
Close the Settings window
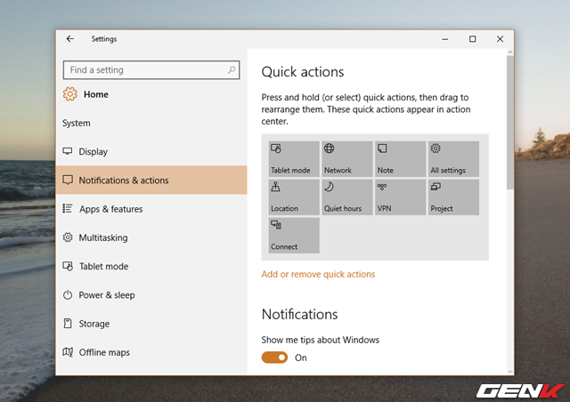500,39
